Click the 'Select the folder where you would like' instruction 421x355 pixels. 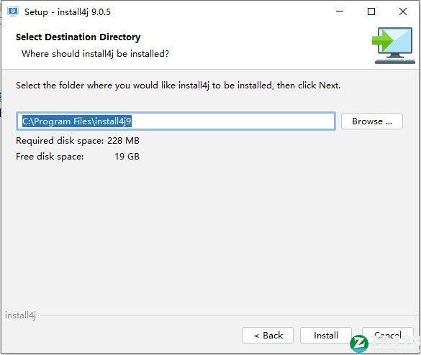(178, 86)
